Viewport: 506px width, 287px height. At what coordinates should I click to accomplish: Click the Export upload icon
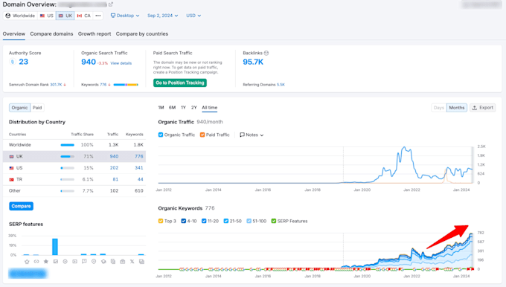tap(475, 108)
